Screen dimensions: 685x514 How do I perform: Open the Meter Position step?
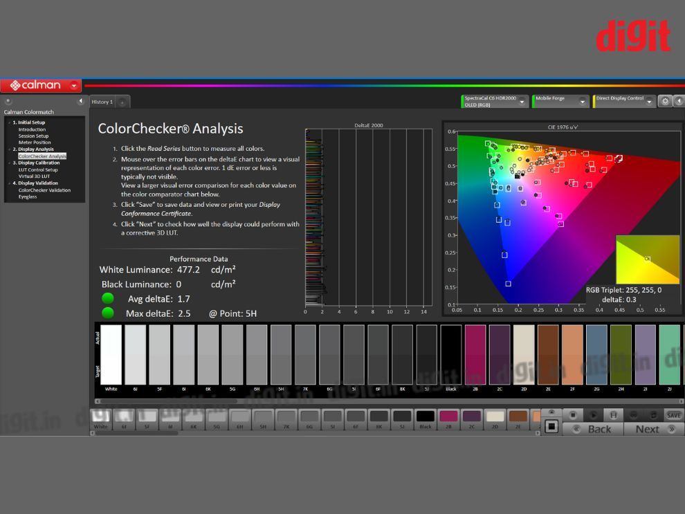[35, 143]
